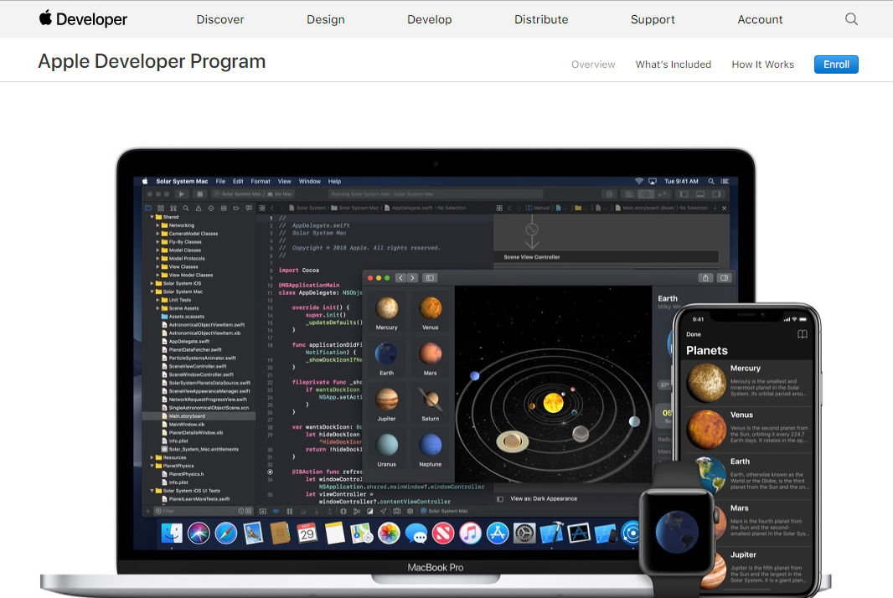Expand the Networking folder
Viewport: 893px width, 598px height.
tap(157, 225)
